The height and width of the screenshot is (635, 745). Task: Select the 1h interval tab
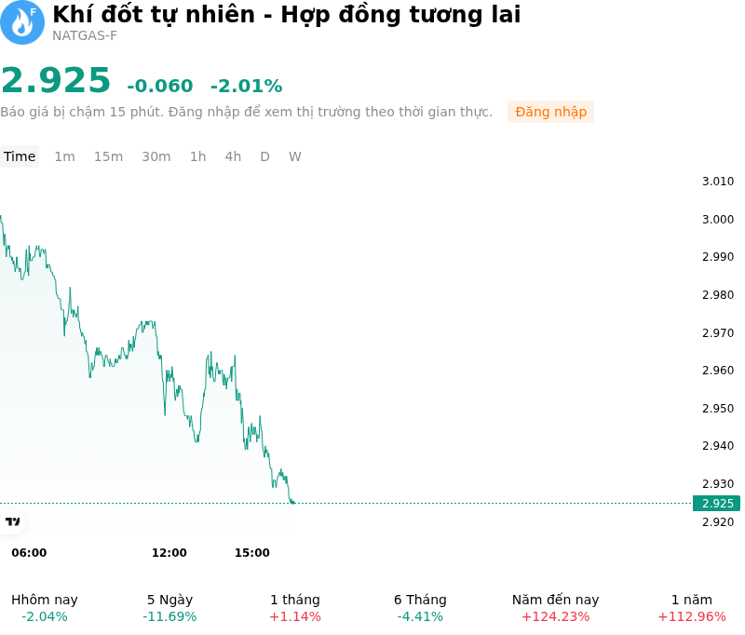tap(198, 156)
